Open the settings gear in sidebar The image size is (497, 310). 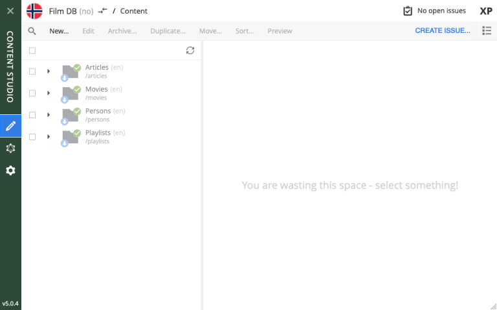10,170
